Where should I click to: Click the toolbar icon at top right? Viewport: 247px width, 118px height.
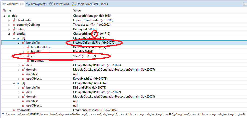pyautogui.click(x=244, y=4)
